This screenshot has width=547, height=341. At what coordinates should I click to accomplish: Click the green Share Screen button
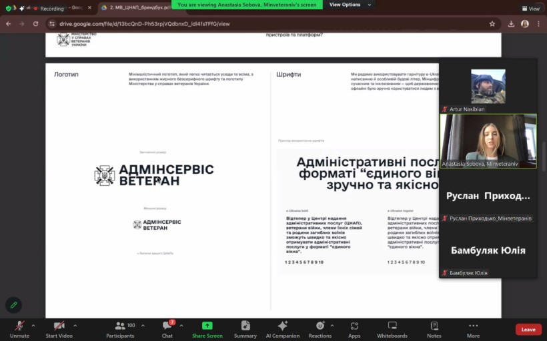coord(207,330)
